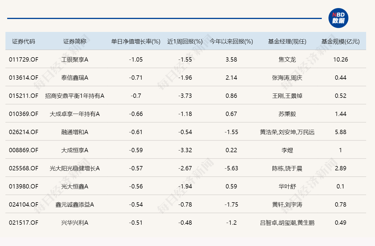The image size is (375, 246).
Task: Click the 近1周回报(%) column header
Action: [185, 41]
